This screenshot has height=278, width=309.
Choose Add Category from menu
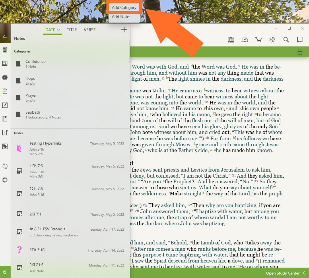pyautogui.click(x=124, y=7)
